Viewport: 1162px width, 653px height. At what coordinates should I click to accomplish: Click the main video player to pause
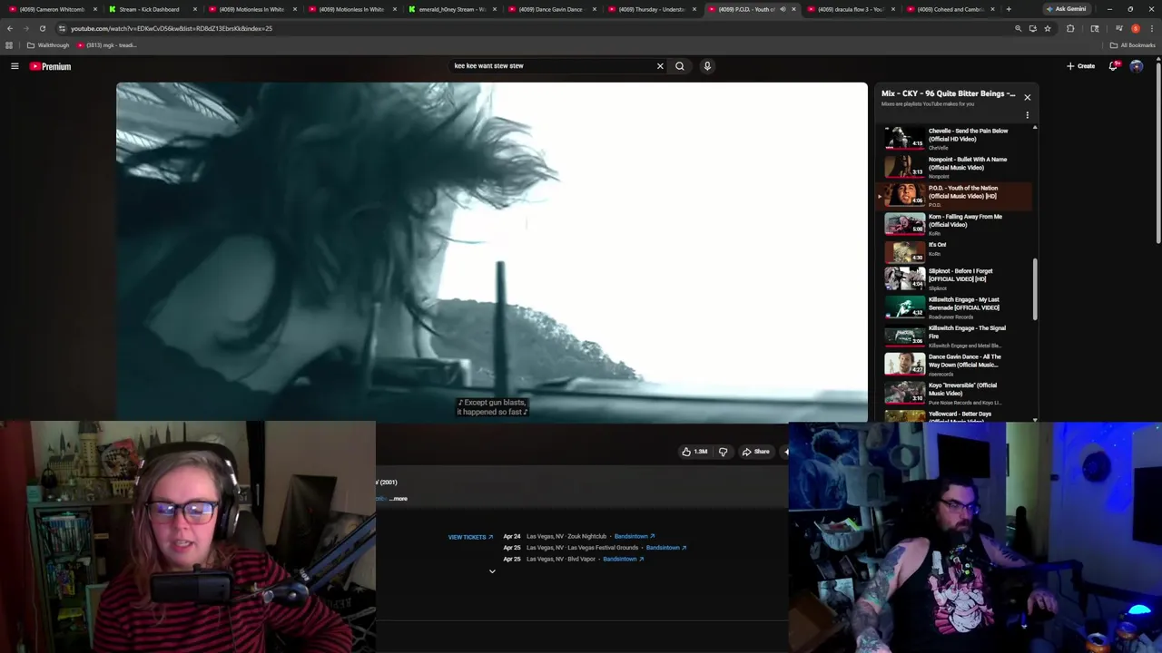pos(492,251)
